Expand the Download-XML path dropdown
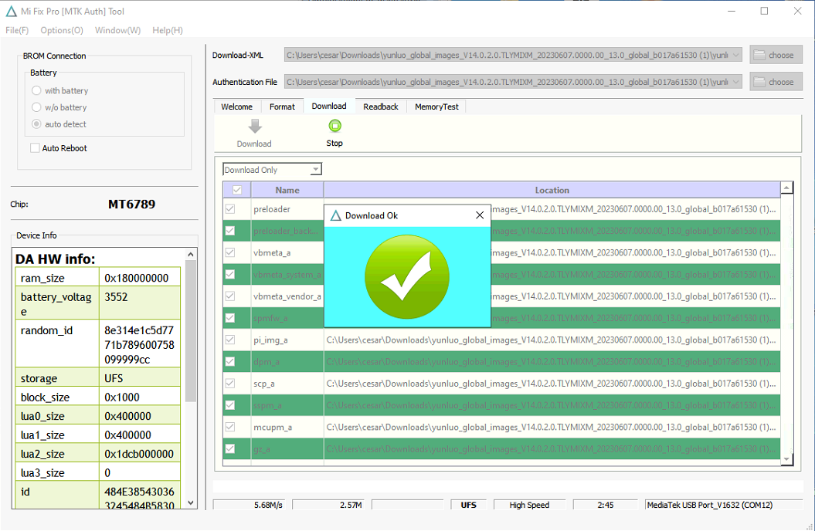The height and width of the screenshot is (531, 815). coord(736,55)
